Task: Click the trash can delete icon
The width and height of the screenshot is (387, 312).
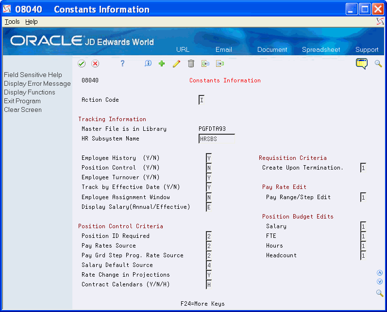Action: coord(191,63)
